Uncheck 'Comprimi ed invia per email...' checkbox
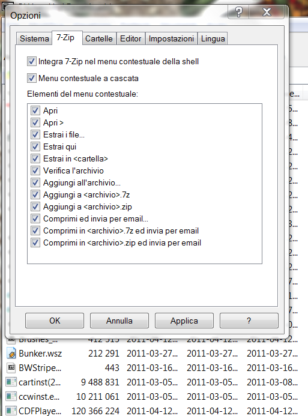Viewport: 308px width, 416px height. tap(35, 219)
